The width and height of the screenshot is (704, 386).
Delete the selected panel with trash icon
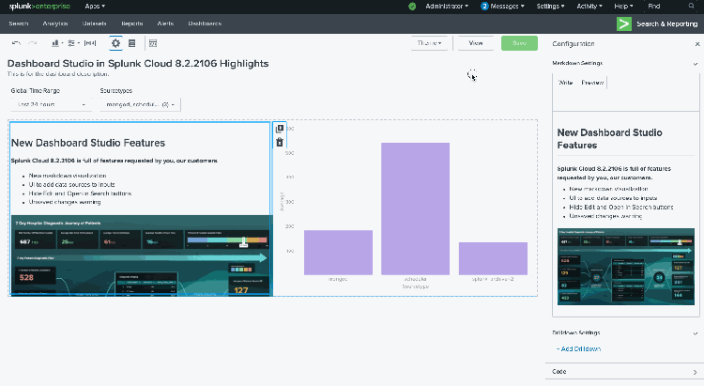point(280,142)
